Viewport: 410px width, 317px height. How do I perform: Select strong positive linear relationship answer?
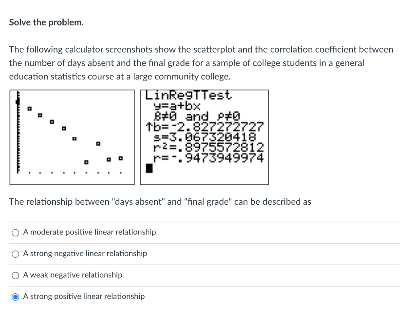tap(15, 297)
